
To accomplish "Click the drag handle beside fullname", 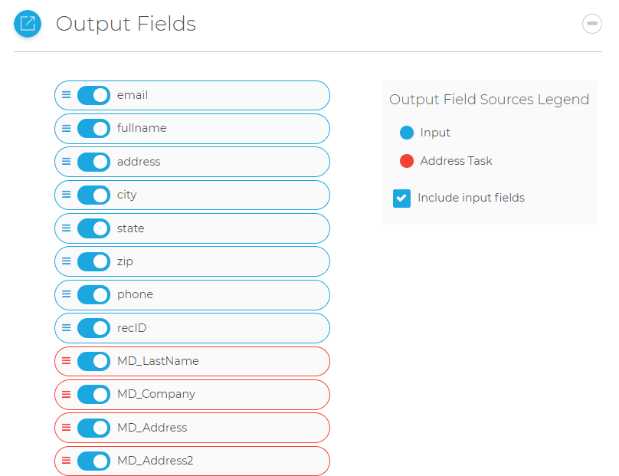I will 66,128.
